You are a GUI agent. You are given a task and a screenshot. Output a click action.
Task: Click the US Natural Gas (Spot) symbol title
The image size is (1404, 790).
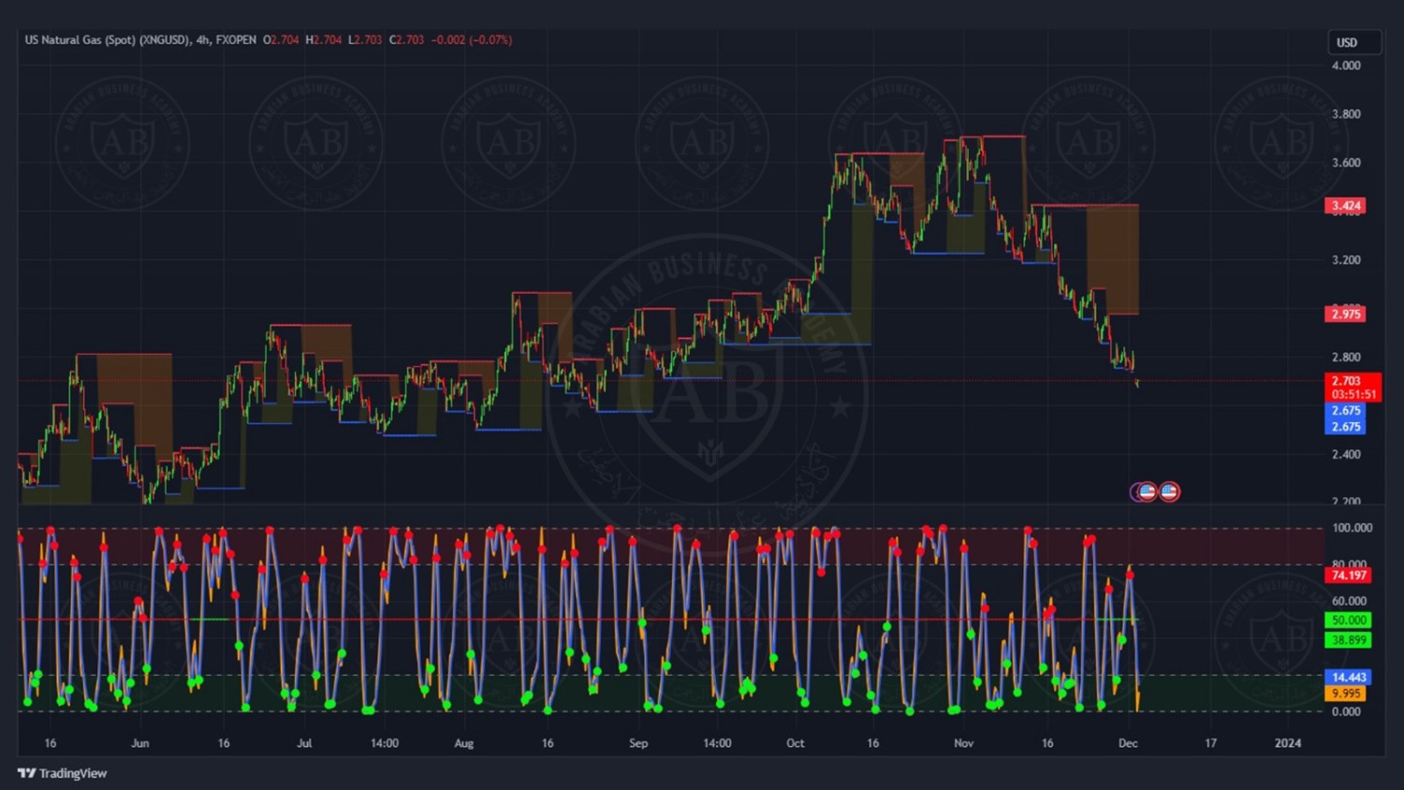(107, 40)
